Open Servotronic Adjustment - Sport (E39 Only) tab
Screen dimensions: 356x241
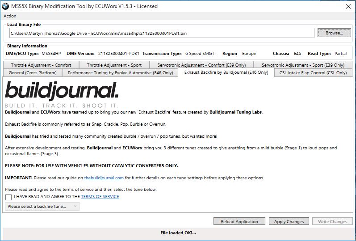point(303,65)
